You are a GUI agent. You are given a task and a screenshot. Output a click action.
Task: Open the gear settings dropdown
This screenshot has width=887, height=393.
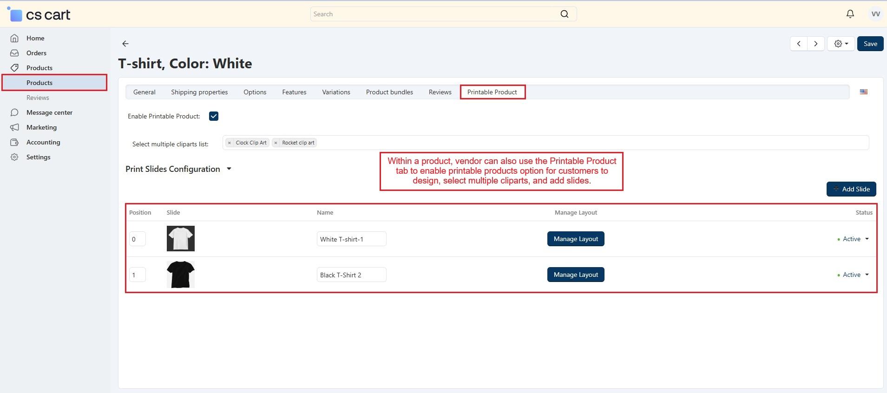point(841,44)
